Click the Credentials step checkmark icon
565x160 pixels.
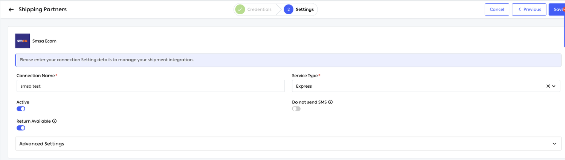click(x=240, y=9)
